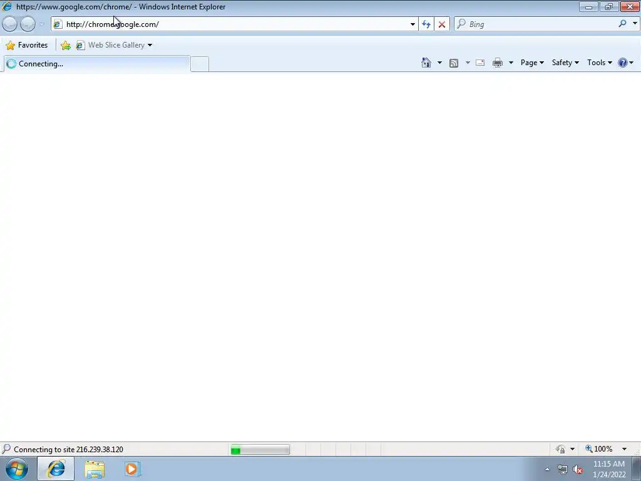Launch Windows Media Player from taskbar
Viewport: 641px width, 481px height.
pyautogui.click(x=133, y=469)
